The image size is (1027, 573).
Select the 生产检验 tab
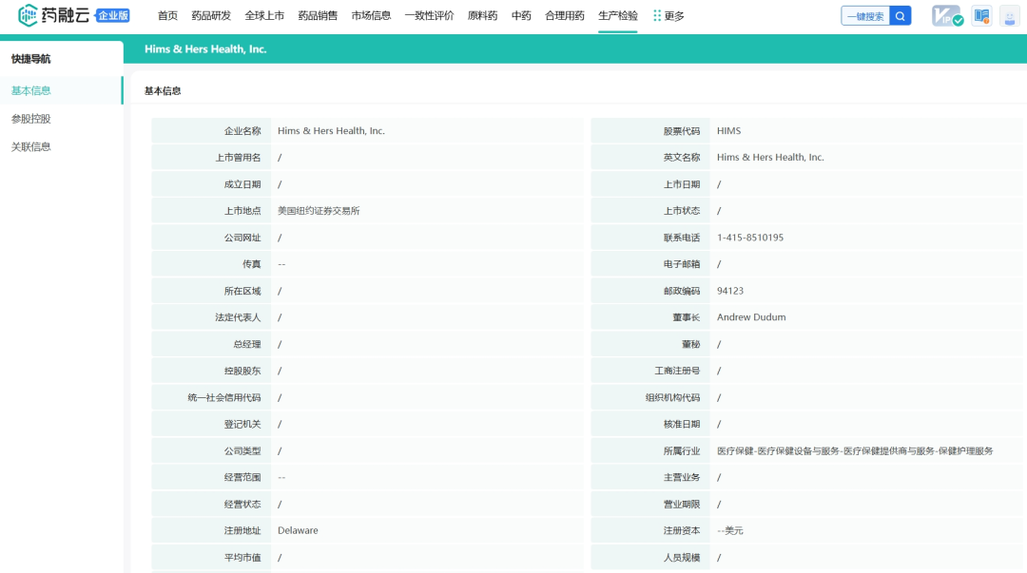(x=618, y=16)
